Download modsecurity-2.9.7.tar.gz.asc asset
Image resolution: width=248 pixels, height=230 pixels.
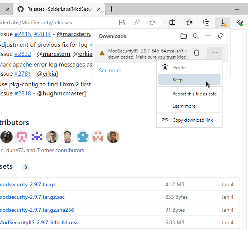[32, 197]
